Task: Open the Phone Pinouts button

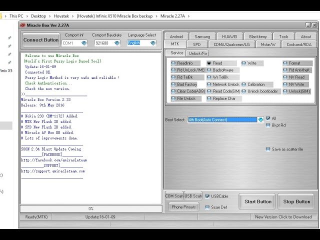Action: pos(183,207)
